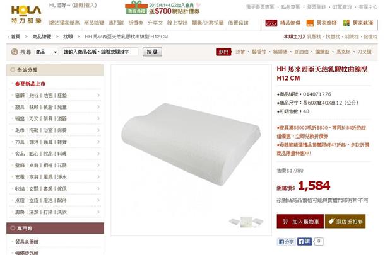Open the 春夏新品上市 link

(x=30, y=84)
